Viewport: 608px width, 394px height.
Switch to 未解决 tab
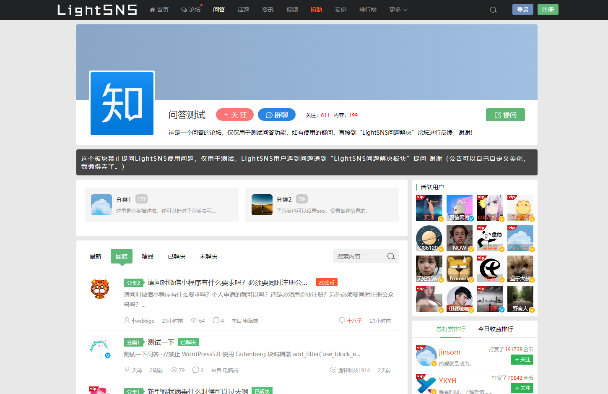coord(208,256)
